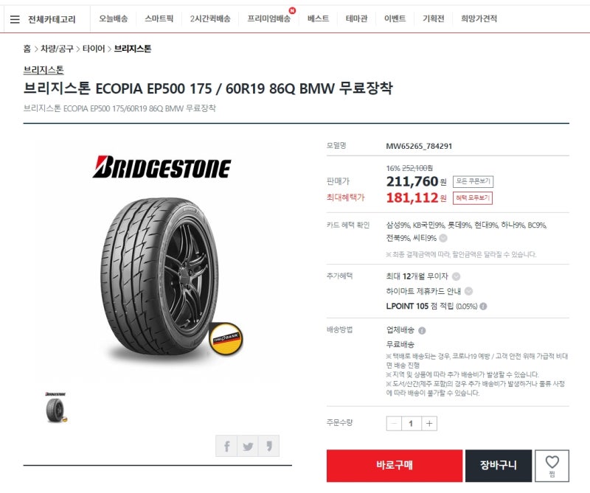Open info icon beside 업체배송
The image size is (590, 493).
click(422, 331)
